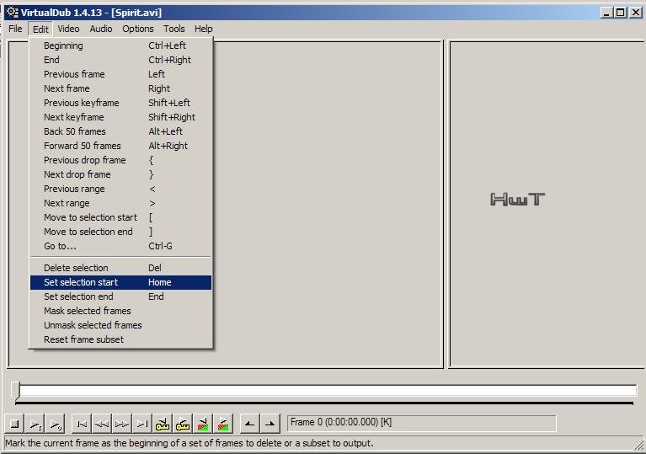This screenshot has width=646, height=454.
Task: Scan forward for next scene change
Action: coord(223,424)
